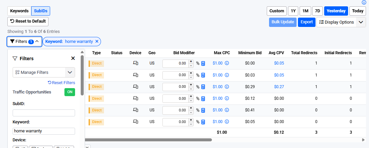
Task: Turn off the Traffic Opportunities toggle
Action: [x=70, y=92]
